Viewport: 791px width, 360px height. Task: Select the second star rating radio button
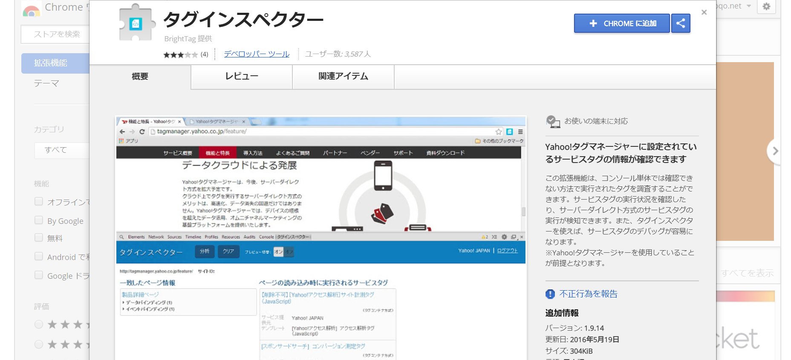[39, 344]
